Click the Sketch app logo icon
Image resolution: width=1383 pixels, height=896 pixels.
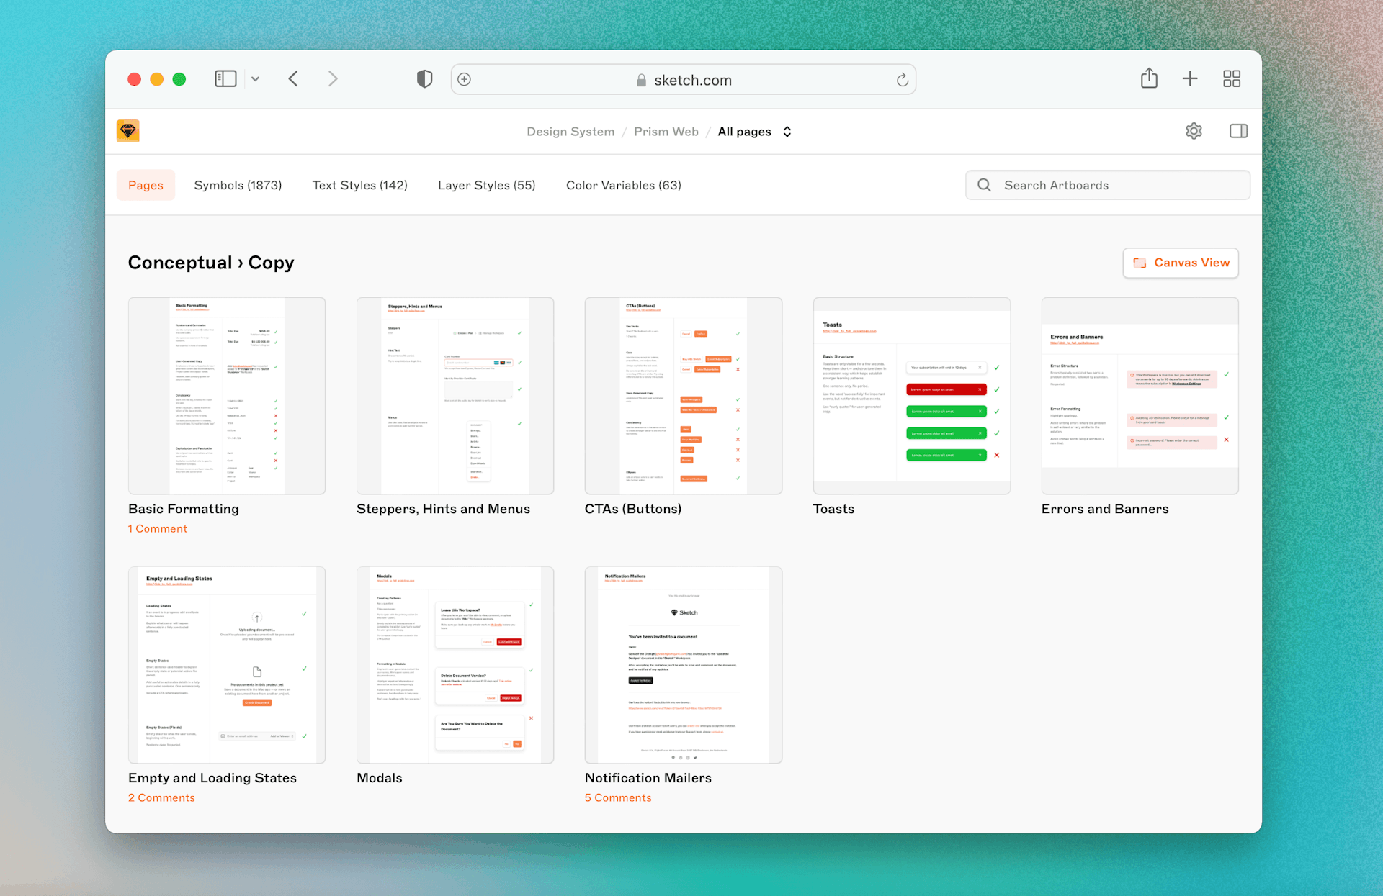pyautogui.click(x=127, y=131)
